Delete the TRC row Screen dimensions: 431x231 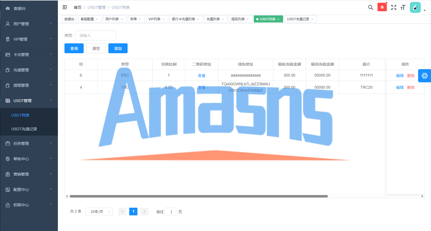pos(411,88)
